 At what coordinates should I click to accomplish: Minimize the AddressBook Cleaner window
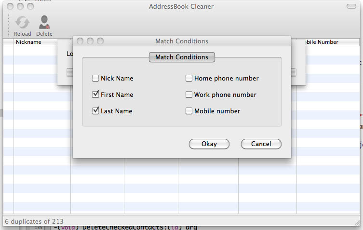(21, 7)
